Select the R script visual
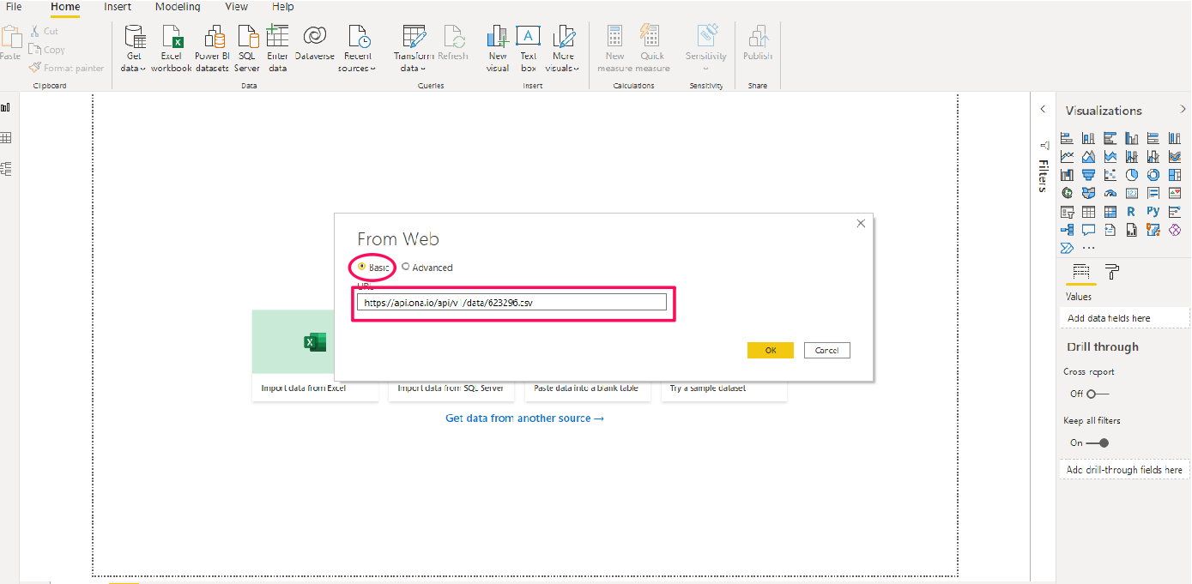 coord(1132,211)
